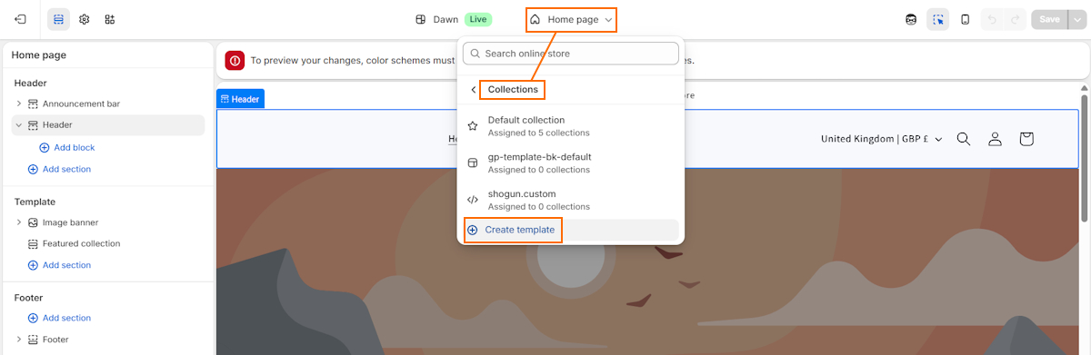This screenshot has height=355, width=1091.
Task: Click the Image banner section icon
Action: pos(34,222)
